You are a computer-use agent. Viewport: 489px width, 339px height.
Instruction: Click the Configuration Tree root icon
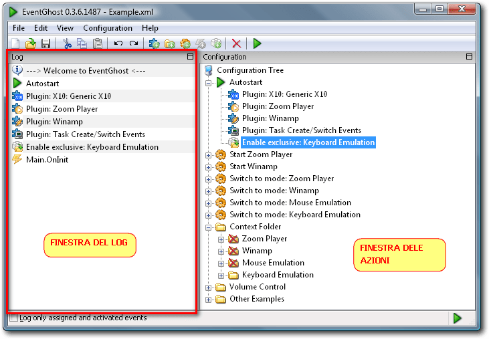coord(209,70)
